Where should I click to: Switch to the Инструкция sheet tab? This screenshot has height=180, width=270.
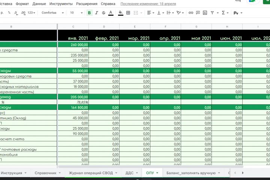pyautogui.click(x=11, y=173)
